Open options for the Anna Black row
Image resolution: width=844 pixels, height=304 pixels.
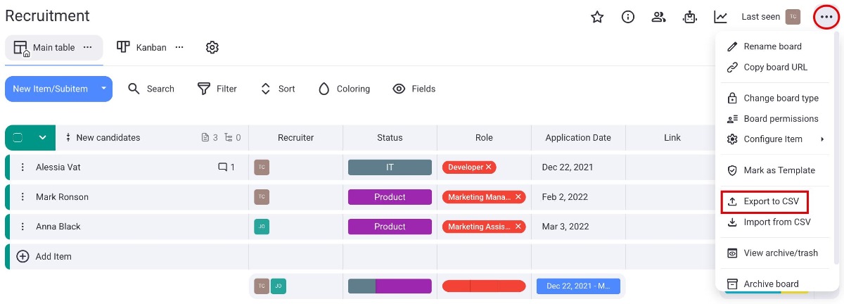(x=23, y=227)
